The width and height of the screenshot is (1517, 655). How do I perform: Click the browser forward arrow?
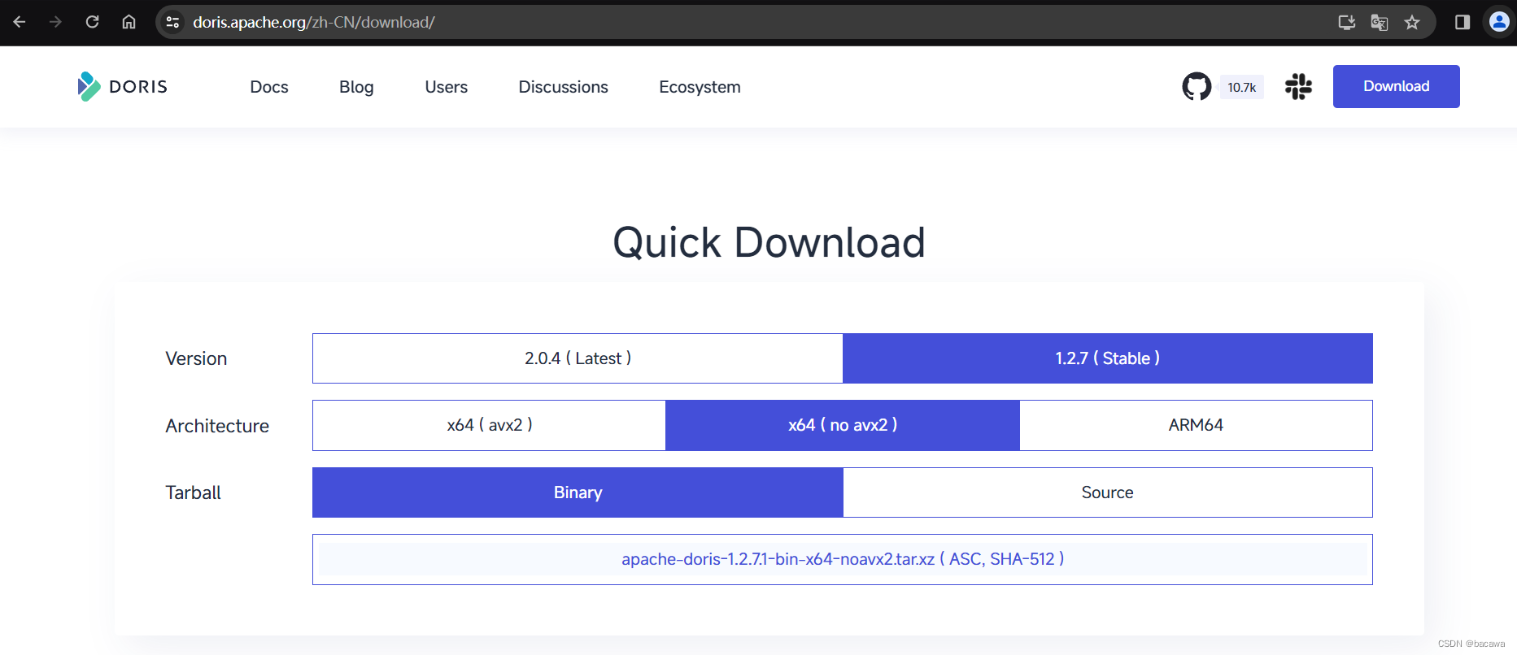55,22
